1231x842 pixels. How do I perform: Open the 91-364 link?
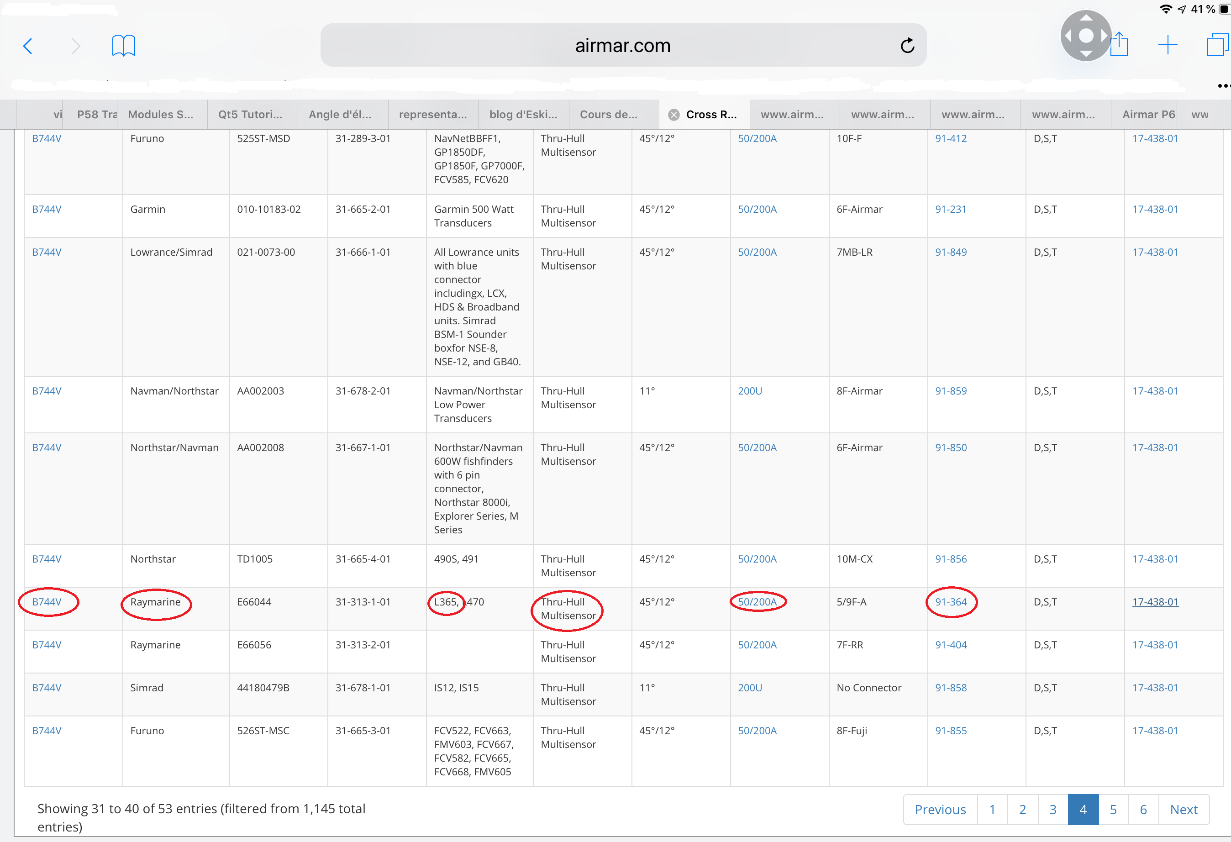951,602
